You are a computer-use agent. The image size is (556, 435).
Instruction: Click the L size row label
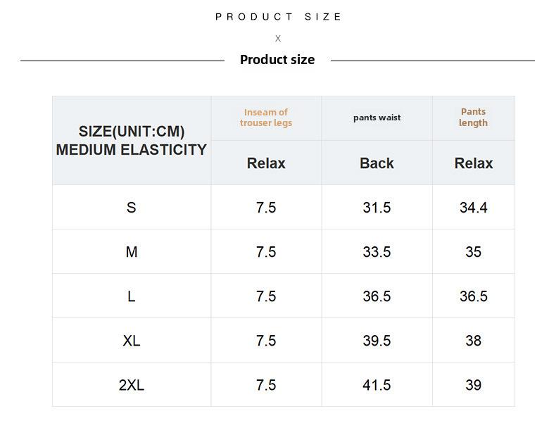tap(132, 296)
